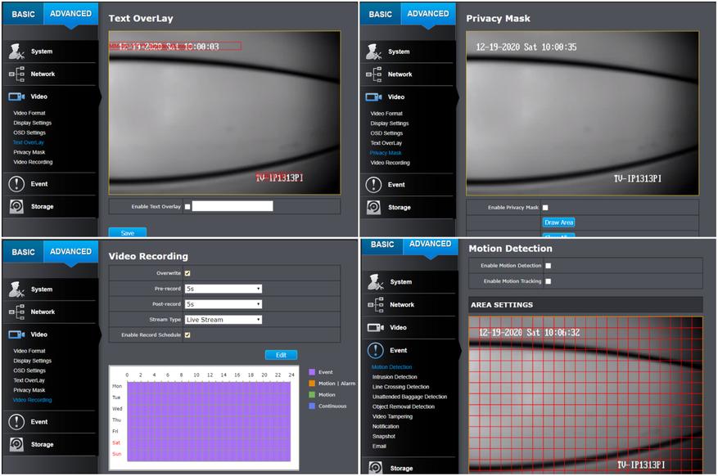The height and width of the screenshot is (476, 718).
Task: Open the Storage disk icon in the Text OverLay panel
Action: point(16,207)
